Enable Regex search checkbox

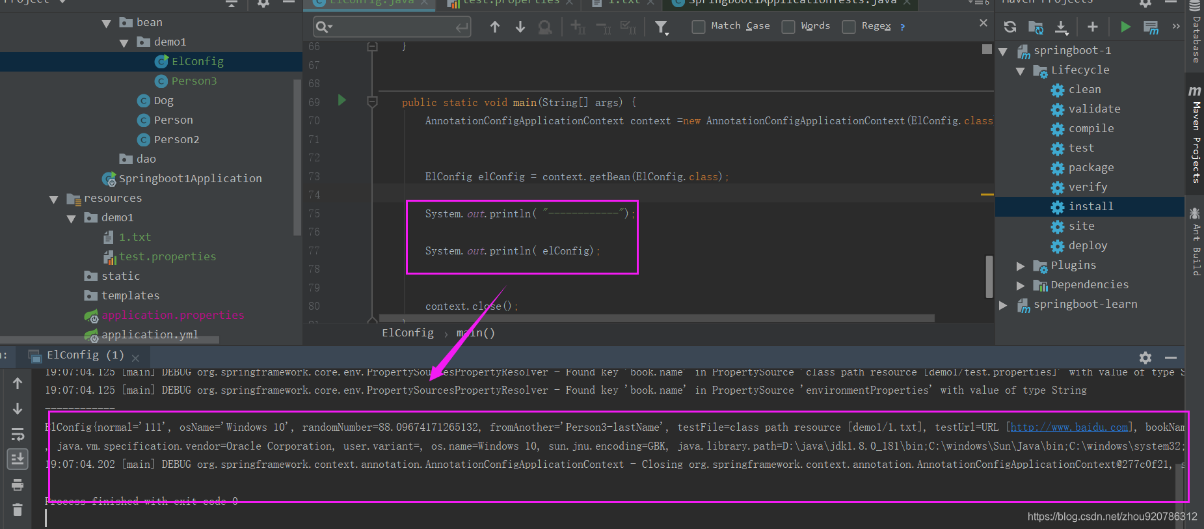click(848, 27)
